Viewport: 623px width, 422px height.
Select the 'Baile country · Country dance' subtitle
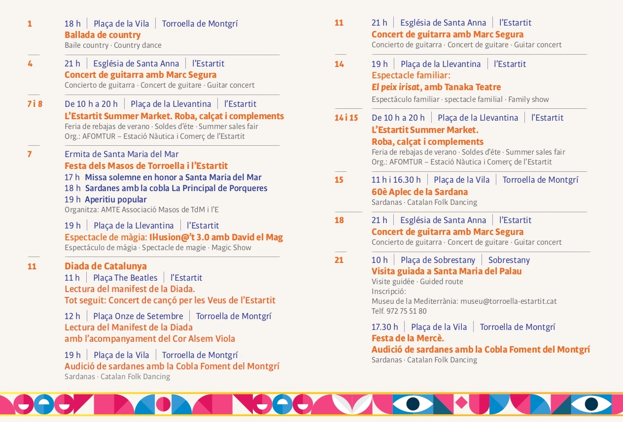[x=113, y=45]
